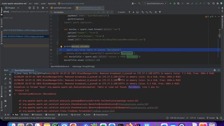
Task: Open search results in find window icon
Action: pyautogui.click(x=138, y=12)
